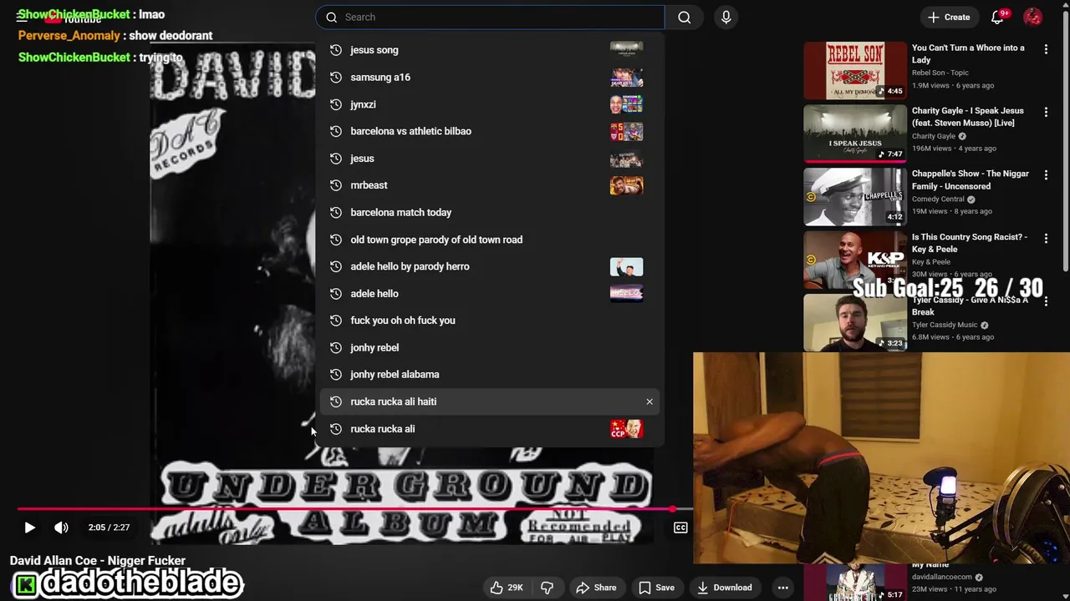Viewport: 1070px width, 601px height.
Task: Click history icon beside 'jonhy rebel'
Action: [336, 347]
